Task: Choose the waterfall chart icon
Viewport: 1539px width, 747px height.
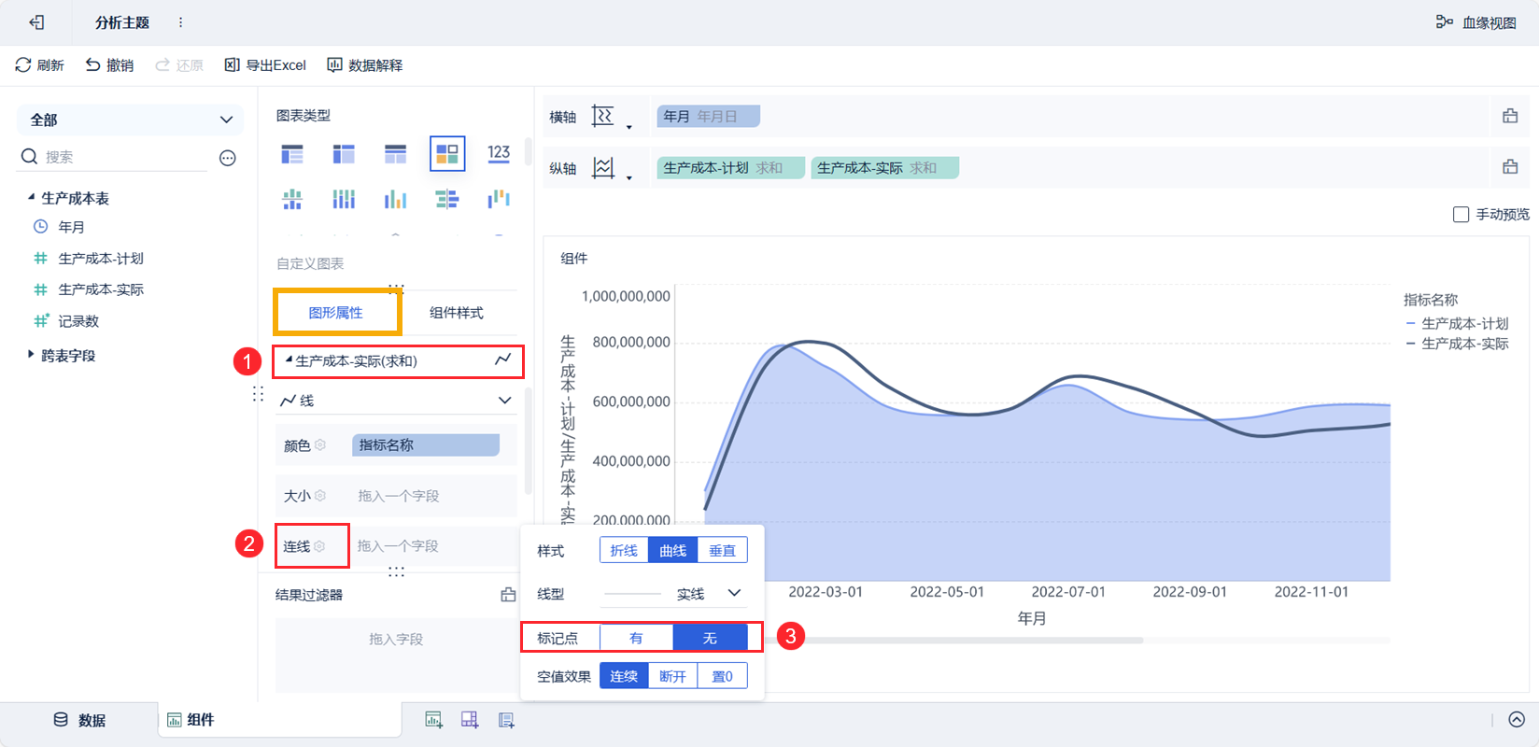Action: click(499, 199)
